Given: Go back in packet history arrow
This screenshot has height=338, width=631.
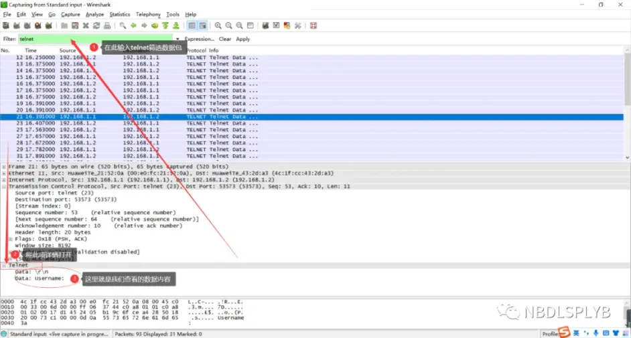Looking at the screenshot, I should tap(133, 25).
